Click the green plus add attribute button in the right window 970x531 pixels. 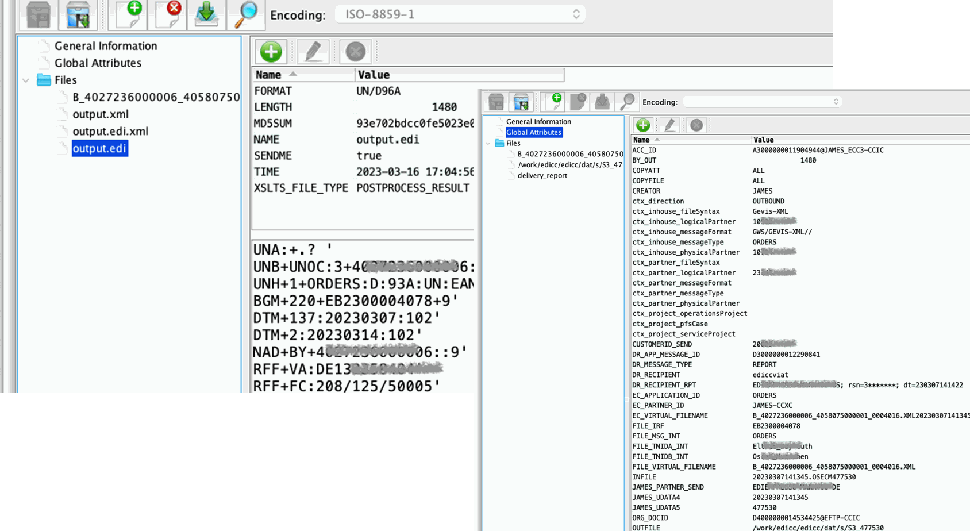click(x=643, y=125)
